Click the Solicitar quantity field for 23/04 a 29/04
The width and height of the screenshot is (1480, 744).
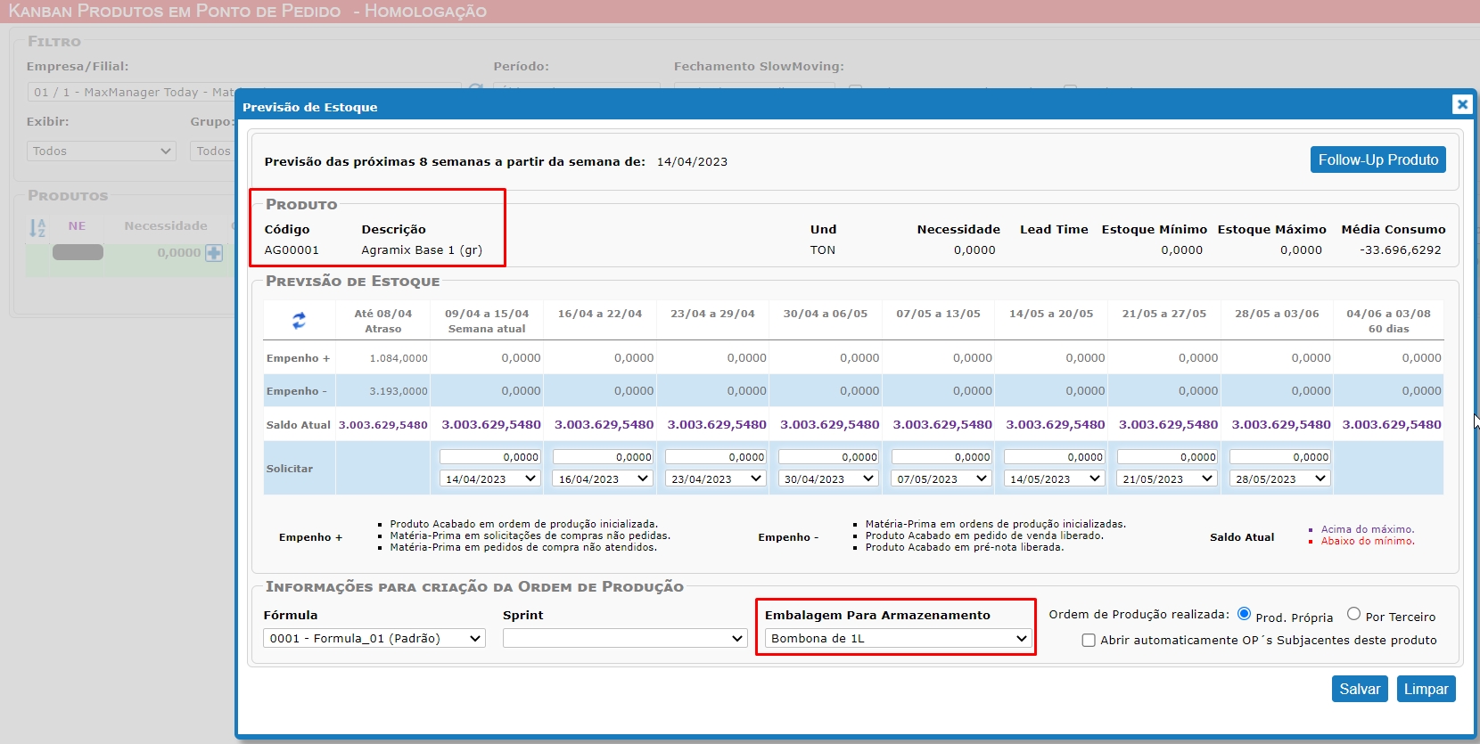(x=716, y=456)
